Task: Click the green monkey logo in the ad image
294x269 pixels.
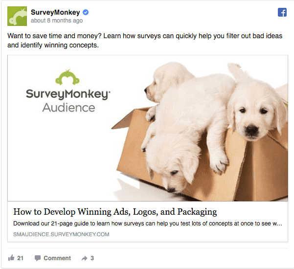Action: coord(68,77)
